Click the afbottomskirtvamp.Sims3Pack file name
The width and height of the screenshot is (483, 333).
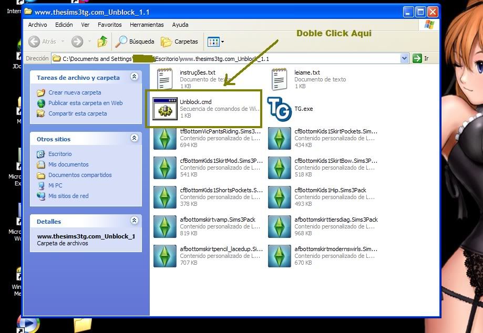(218, 220)
